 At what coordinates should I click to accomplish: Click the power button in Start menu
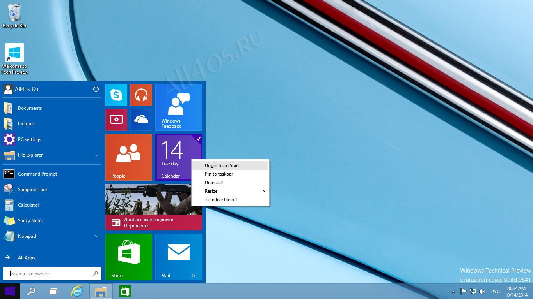96,89
